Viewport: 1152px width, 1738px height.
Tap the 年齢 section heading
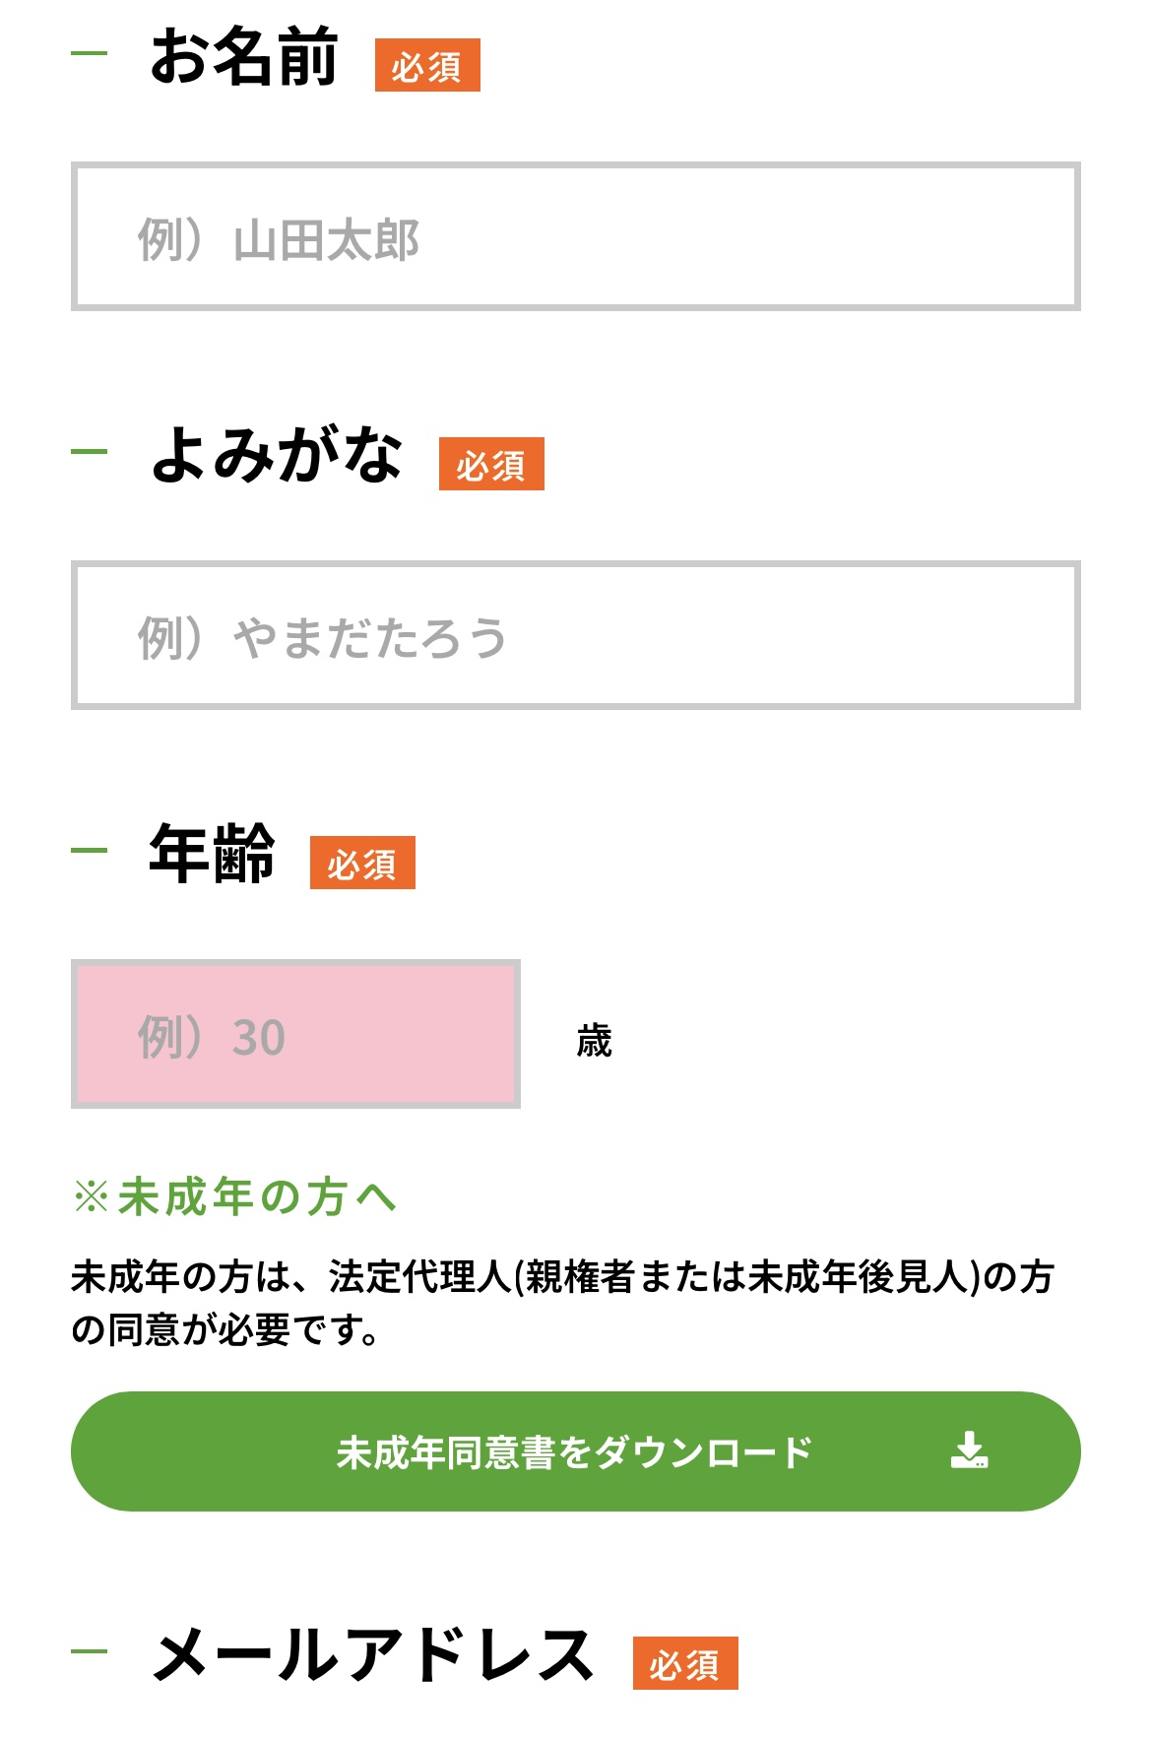point(212,854)
